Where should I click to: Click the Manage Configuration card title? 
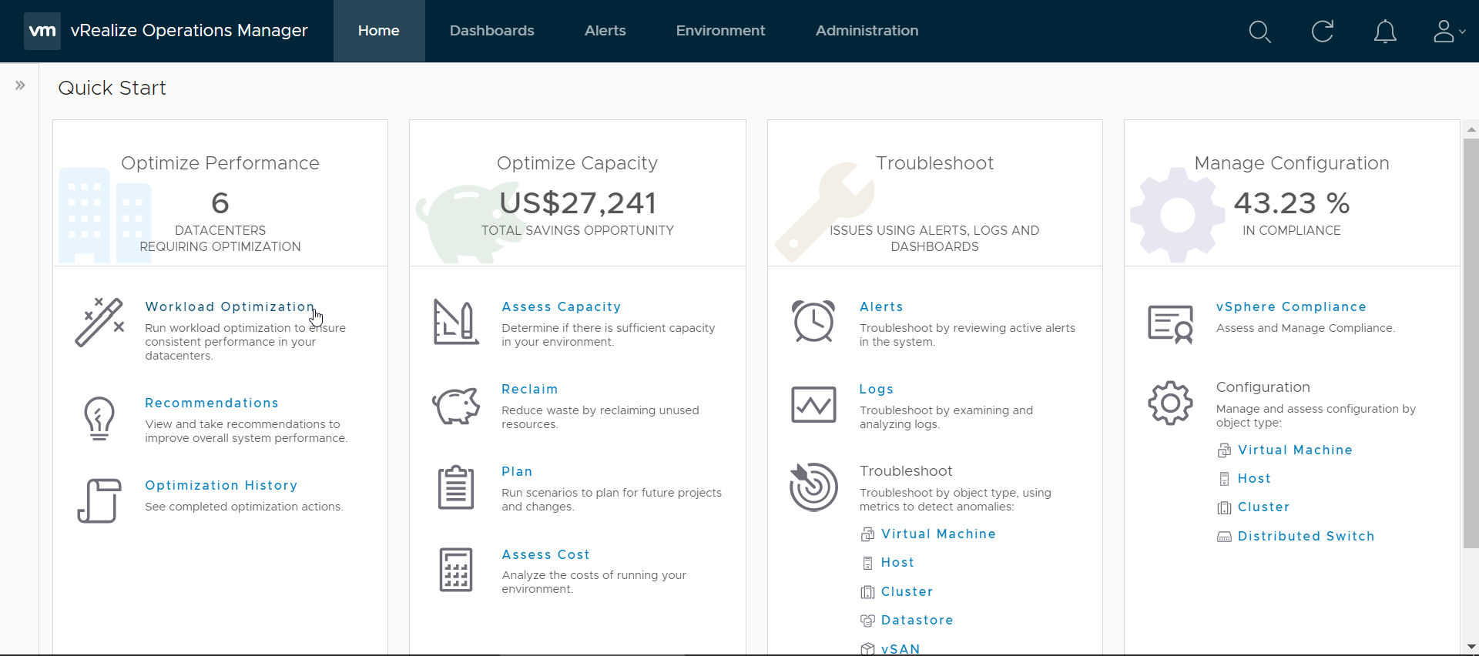pos(1292,163)
